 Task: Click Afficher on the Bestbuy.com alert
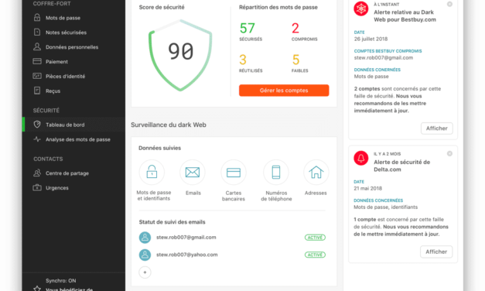click(x=437, y=128)
